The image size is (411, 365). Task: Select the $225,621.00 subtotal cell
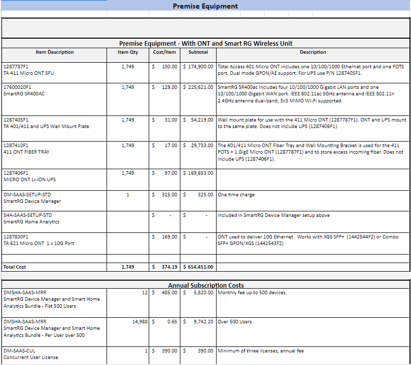point(198,99)
